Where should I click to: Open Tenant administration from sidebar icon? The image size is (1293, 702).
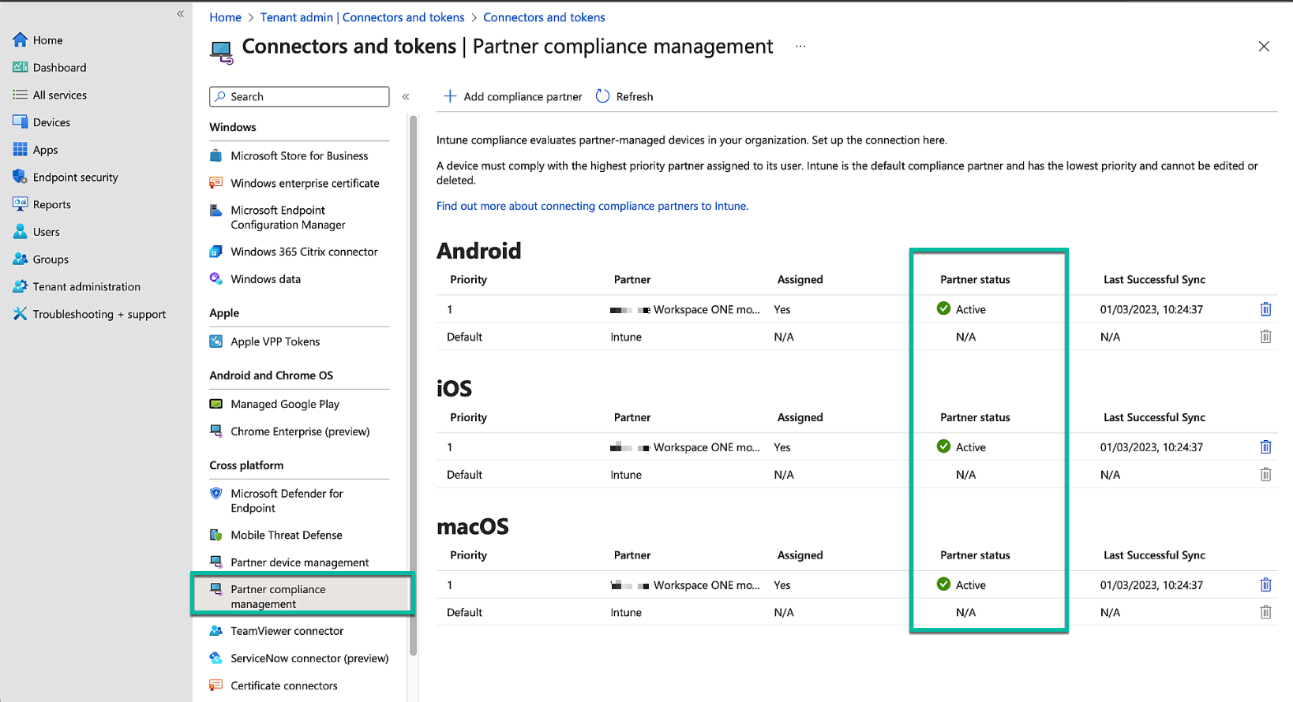coord(20,286)
